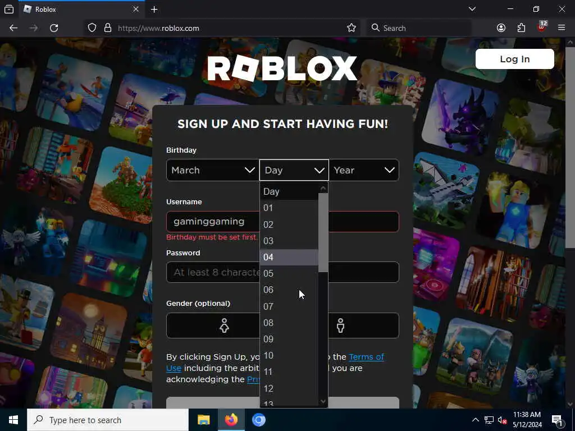The image size is (575, 431).
Task: Select the Roblox browser tab
Action: click(81, 10)
